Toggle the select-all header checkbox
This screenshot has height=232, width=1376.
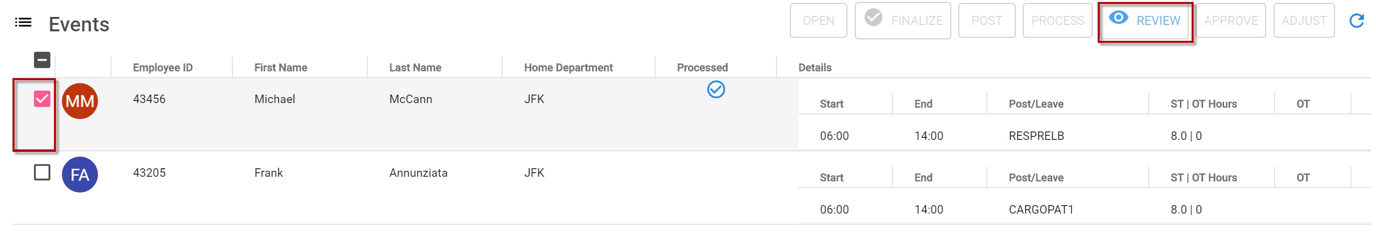(x=42, y=60)
